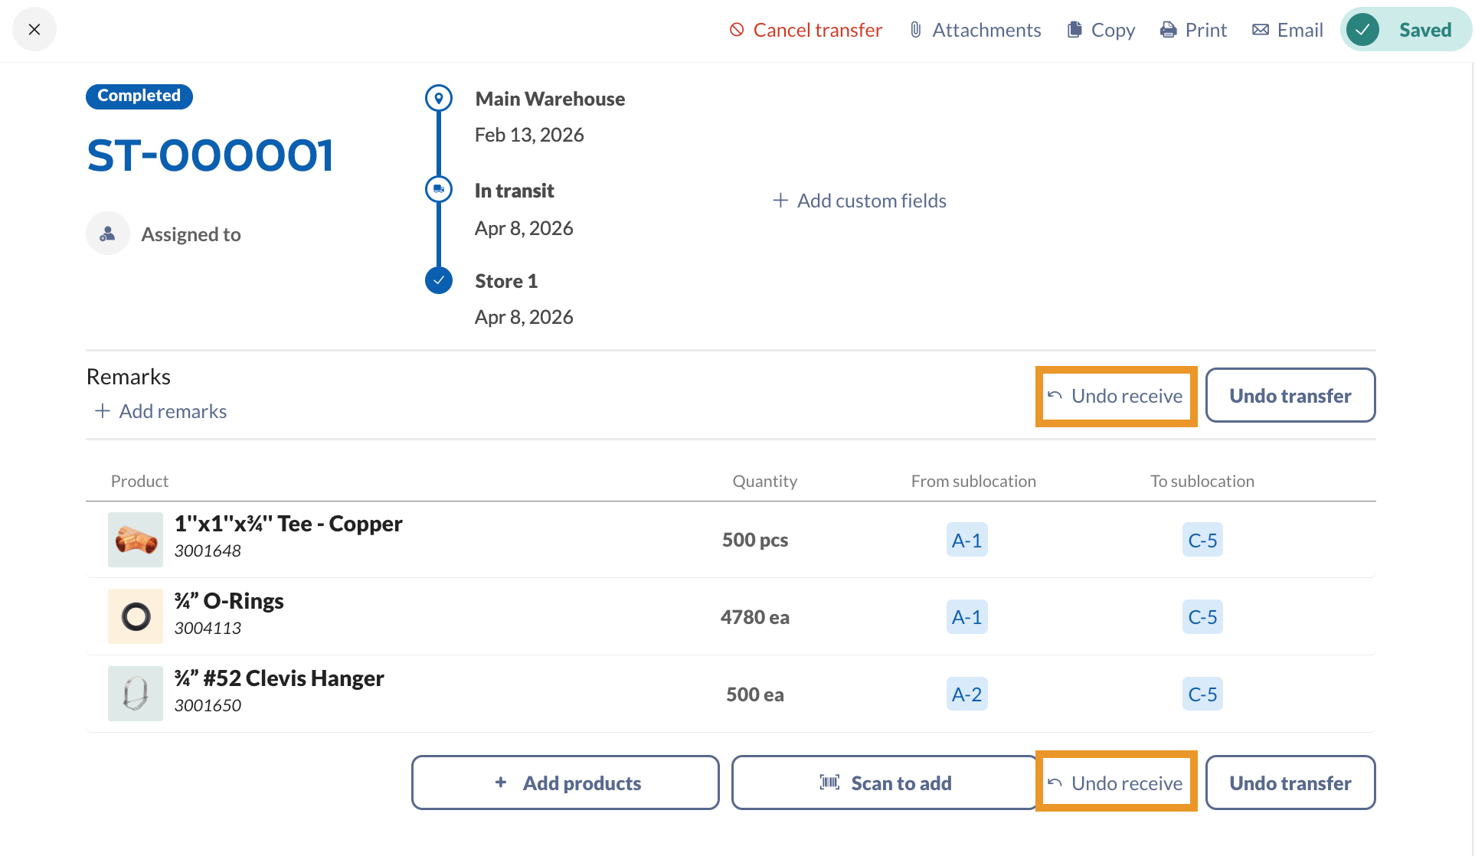
Task: Click the Copy document icon
Action: tap(1074, 30)
